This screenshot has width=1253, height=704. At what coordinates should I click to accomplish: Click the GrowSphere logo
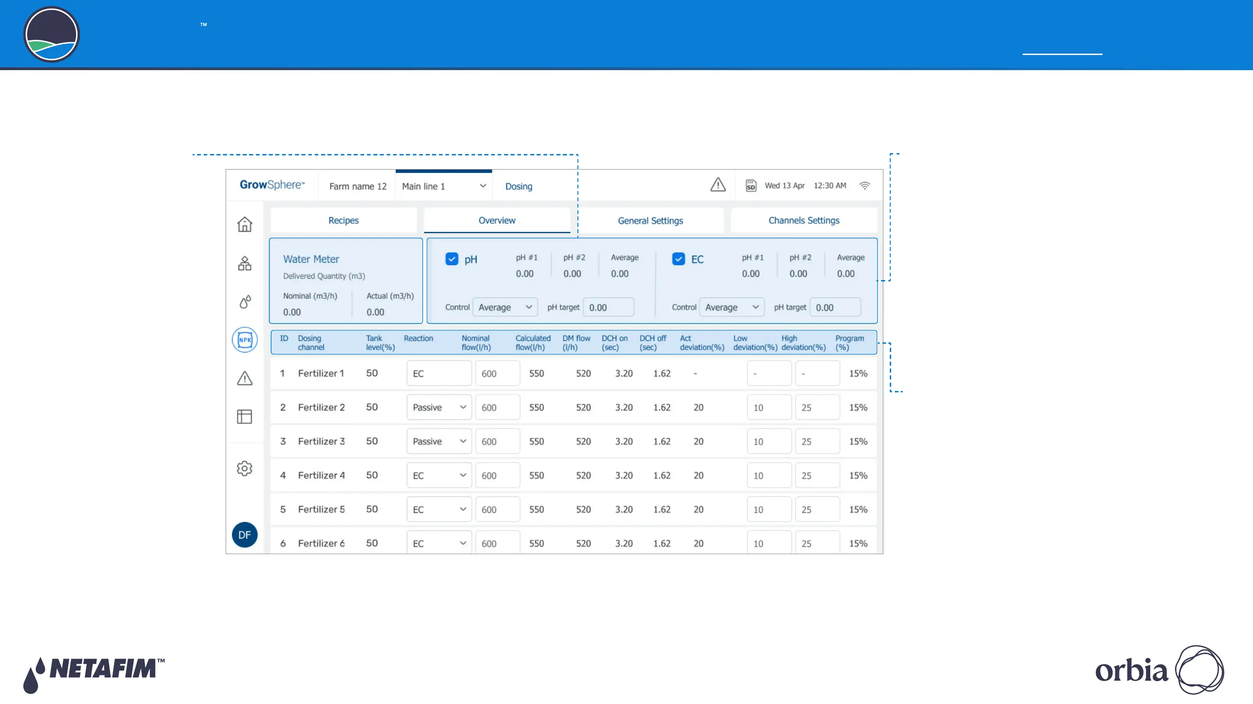272,185
